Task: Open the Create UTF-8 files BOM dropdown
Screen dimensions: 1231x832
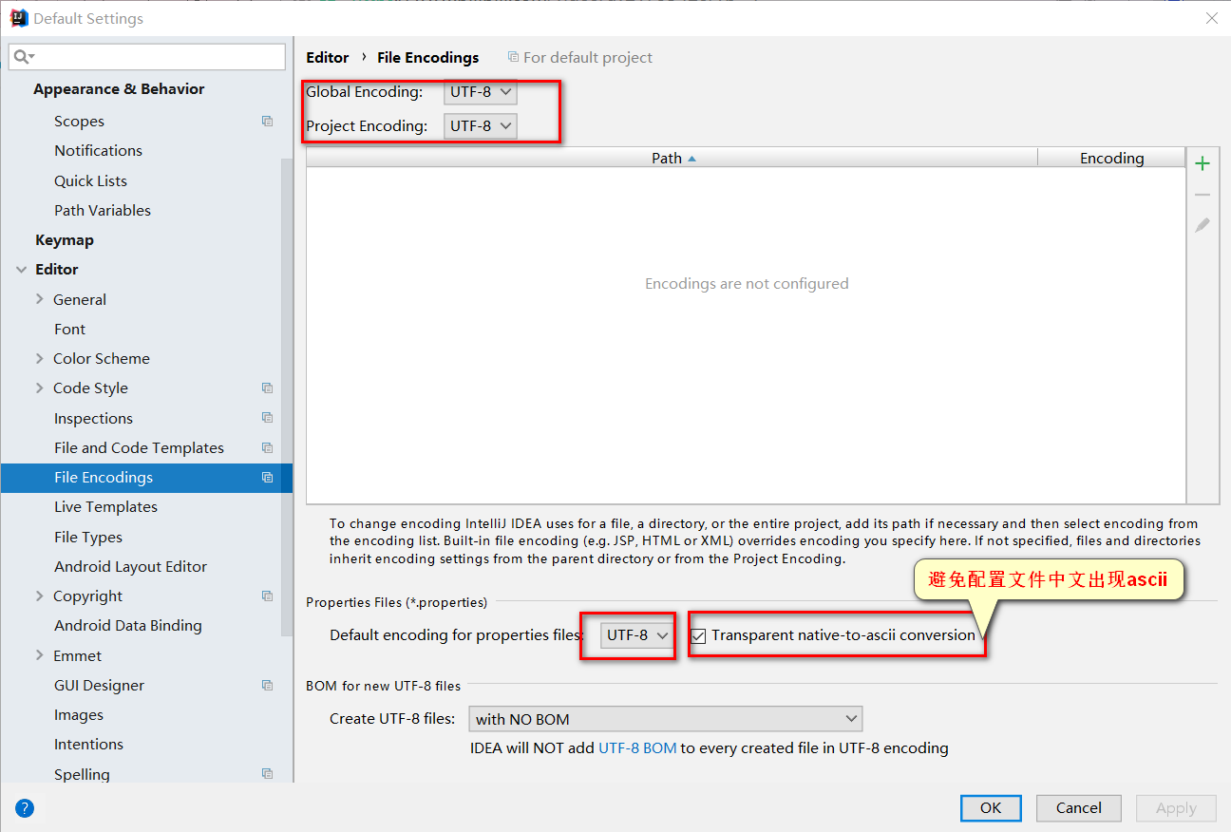Action: pos(665,719)
